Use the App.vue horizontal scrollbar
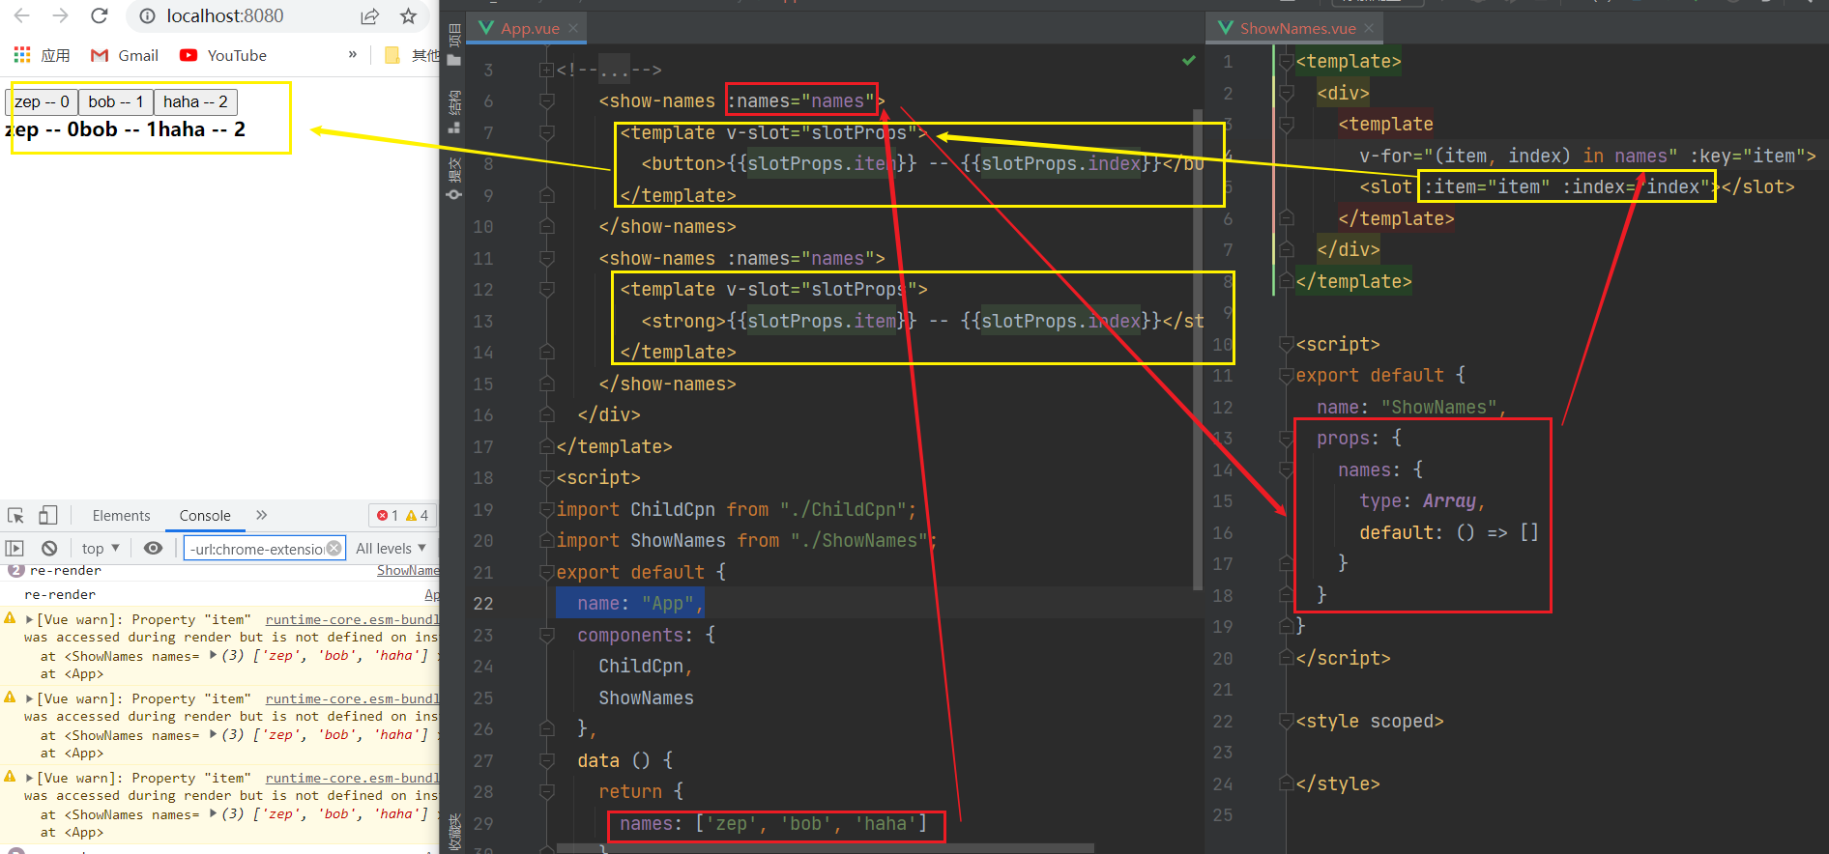 [827, 848]
